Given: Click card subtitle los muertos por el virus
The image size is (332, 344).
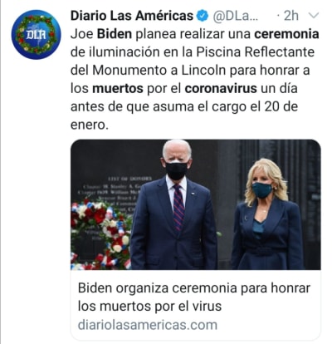Looking at the screenshot, I should [x=149, y=307].
